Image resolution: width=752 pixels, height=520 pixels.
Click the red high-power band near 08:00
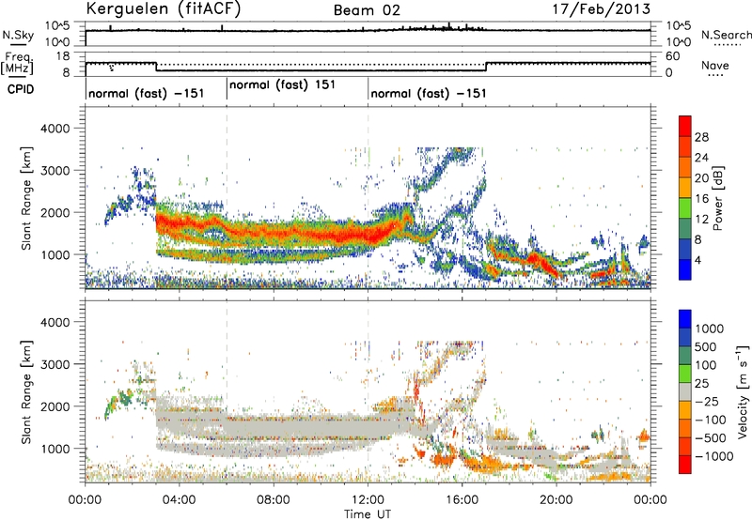(274, 234)
